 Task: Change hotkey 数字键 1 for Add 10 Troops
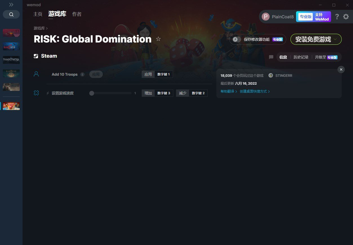163,74
